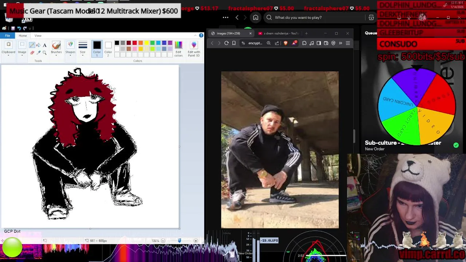Image resolution: width=466 pixels, height=262 pixels.
Task: Click the Paint zoom out minus button
Action: click(163, 241)
